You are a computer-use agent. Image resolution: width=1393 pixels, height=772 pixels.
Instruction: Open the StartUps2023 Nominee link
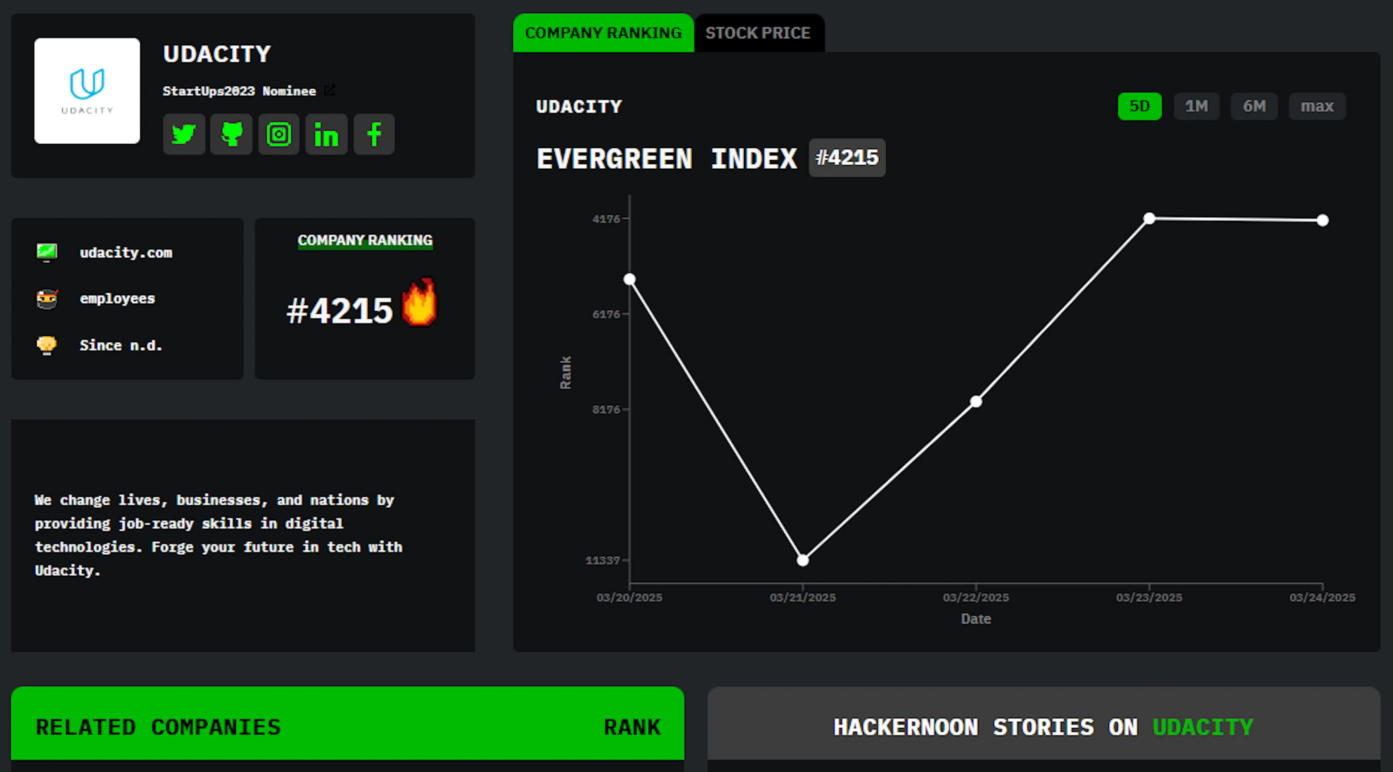pyautogui.click(x=239, y=91)
